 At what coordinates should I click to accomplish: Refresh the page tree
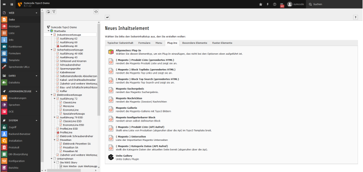tap(96, 12)
